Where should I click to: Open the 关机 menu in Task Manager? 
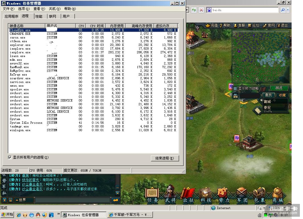[x=54, y=9]
